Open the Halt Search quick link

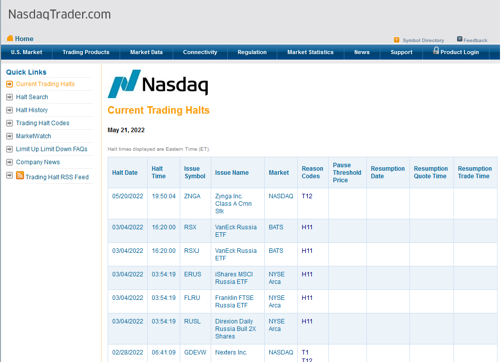[32, 97]
